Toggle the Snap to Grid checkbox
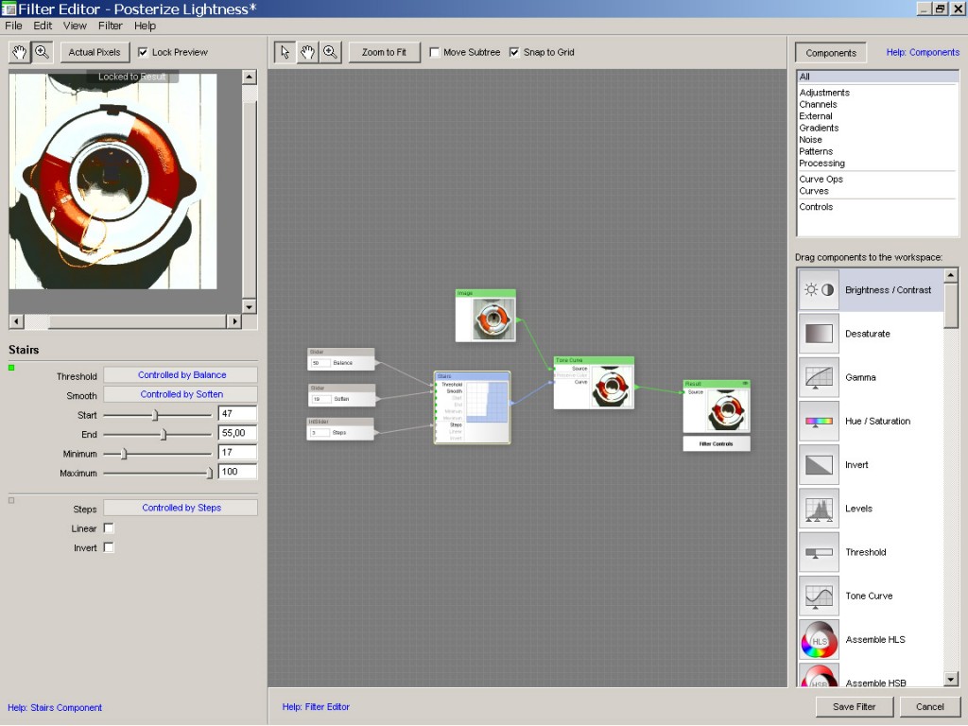Viewport: 968px width, 726px height. pos(514,53)
